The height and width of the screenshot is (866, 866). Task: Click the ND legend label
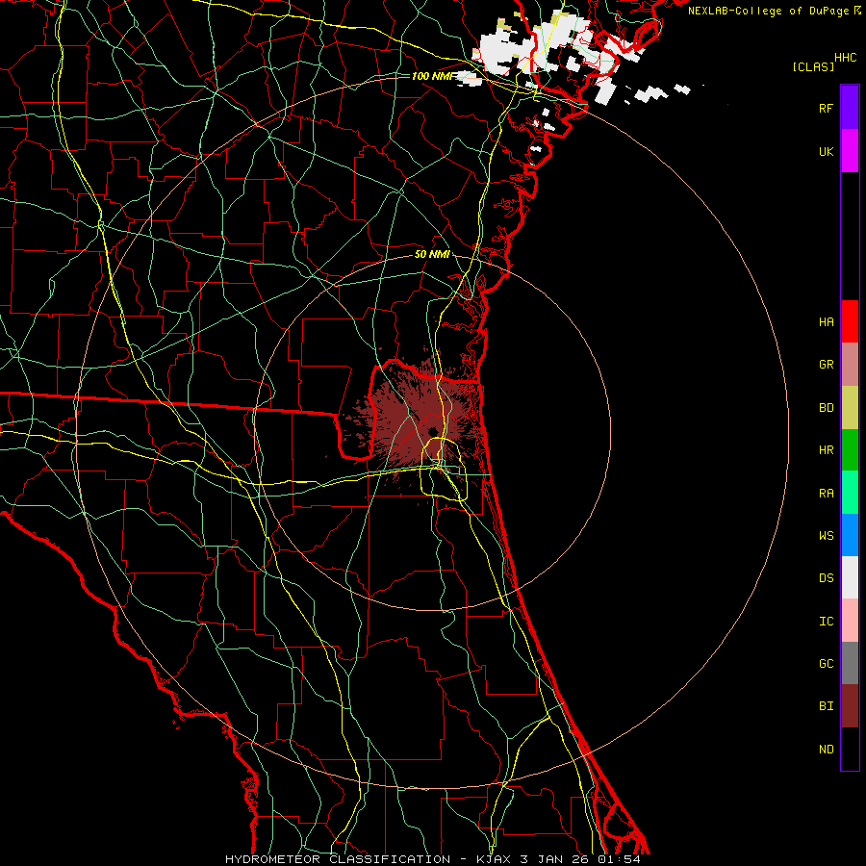tap(826, 750)
